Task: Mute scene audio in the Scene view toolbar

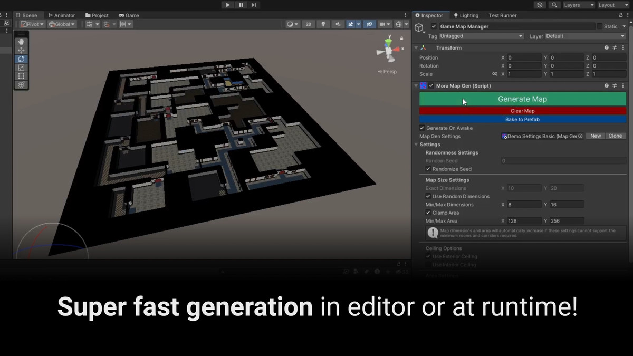Action: tap(339, 24)
